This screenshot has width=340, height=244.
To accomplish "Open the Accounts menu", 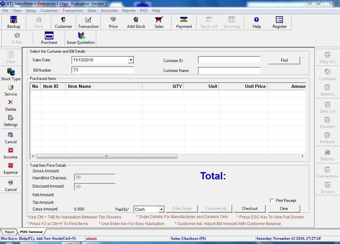I will tap(109, 10).
